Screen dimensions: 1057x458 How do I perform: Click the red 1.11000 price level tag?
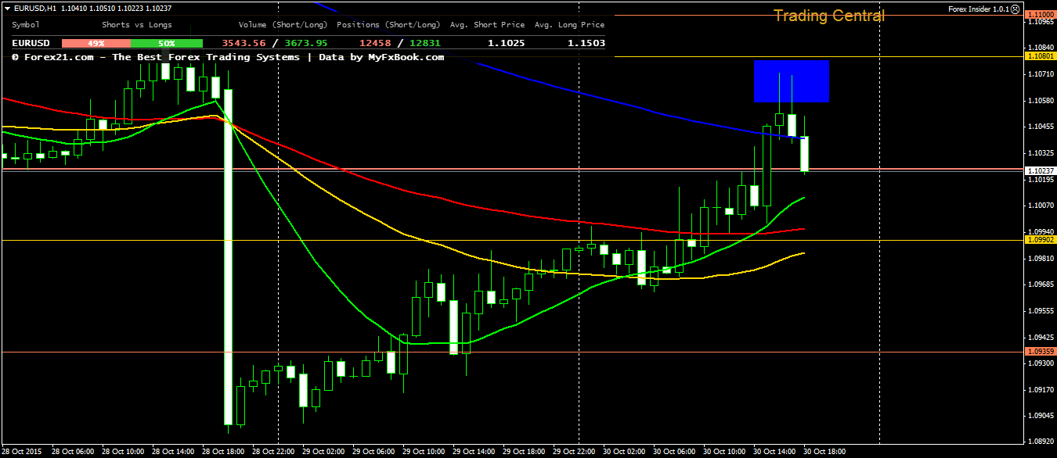(1040, 15)
